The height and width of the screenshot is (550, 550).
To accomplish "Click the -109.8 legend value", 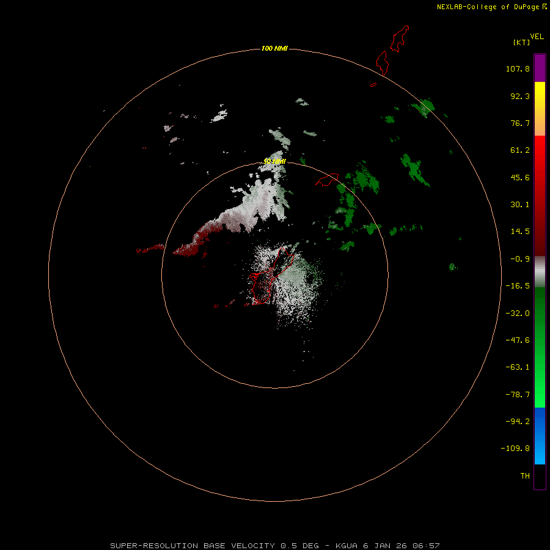I will [515, 449].
